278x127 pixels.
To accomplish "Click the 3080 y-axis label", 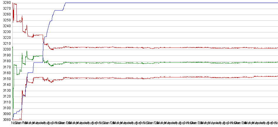I will click(x=6, y=120).
